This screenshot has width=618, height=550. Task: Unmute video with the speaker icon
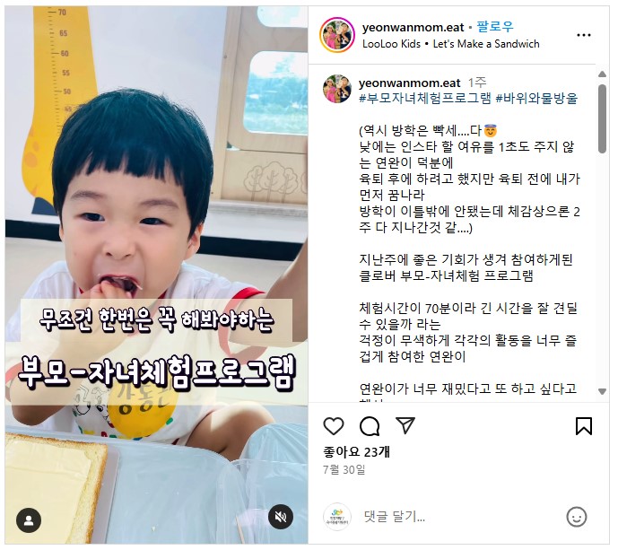click(x=281, y=517)
